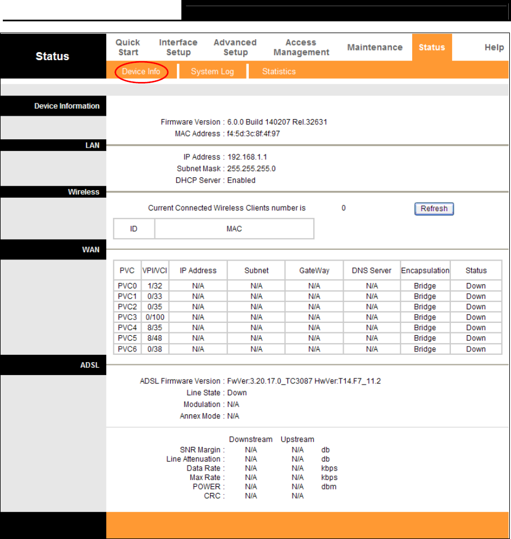Click the Device Info submenu
Image resolution: width=511 pixels, height=539 pixels.
pos(141,71)
